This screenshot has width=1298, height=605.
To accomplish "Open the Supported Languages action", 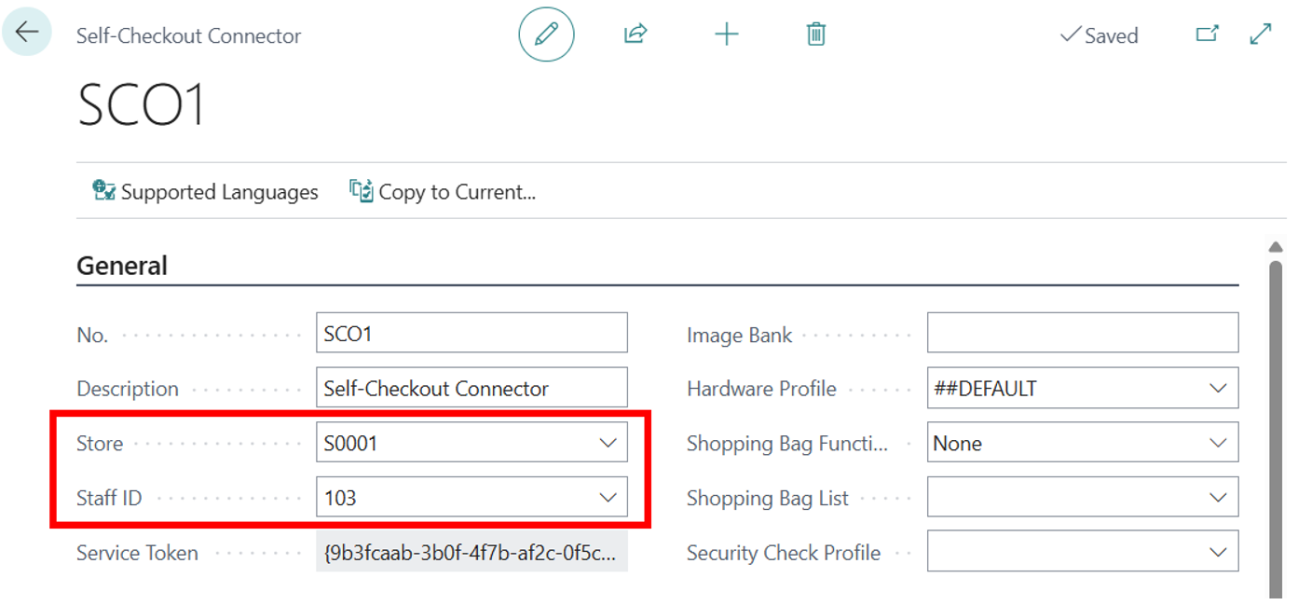I will click(x=219, y=192).
